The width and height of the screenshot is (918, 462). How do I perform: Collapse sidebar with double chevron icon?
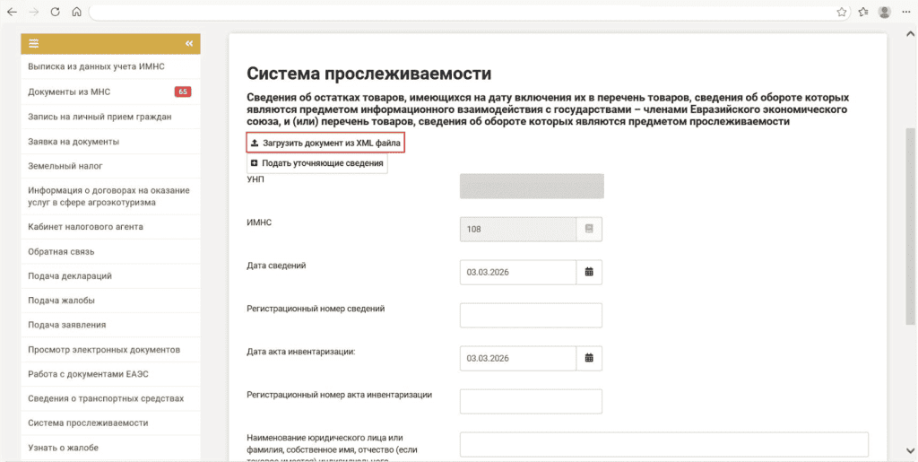point(189,43)
